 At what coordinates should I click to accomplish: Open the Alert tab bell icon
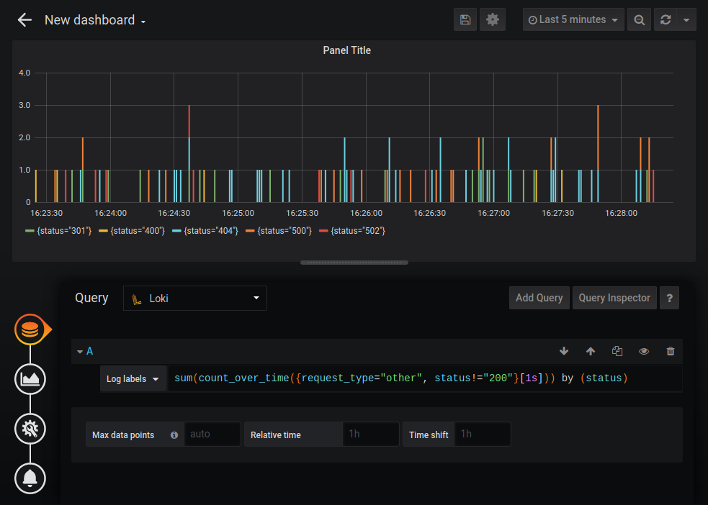pos(30,478)
